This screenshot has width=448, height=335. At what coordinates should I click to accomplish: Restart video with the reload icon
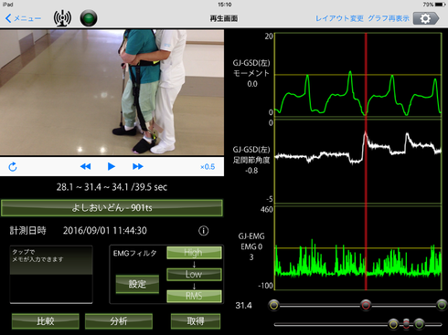point(13,167)
